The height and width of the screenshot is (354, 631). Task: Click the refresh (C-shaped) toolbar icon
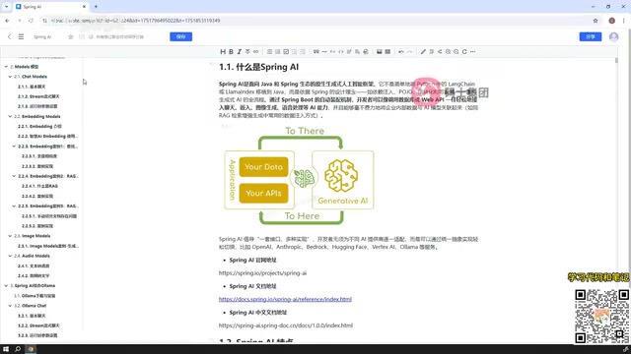click(464, 52)
